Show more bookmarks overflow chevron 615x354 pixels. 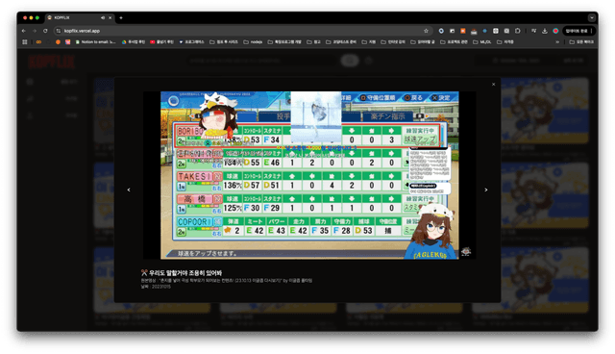[557, 42]
